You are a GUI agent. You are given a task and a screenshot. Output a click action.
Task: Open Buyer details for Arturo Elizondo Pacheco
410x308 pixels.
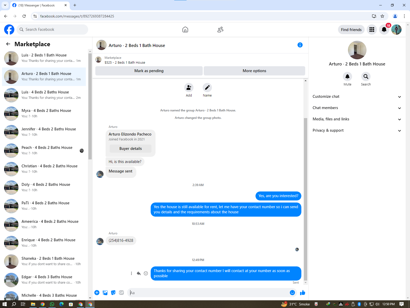coord(130,149)
